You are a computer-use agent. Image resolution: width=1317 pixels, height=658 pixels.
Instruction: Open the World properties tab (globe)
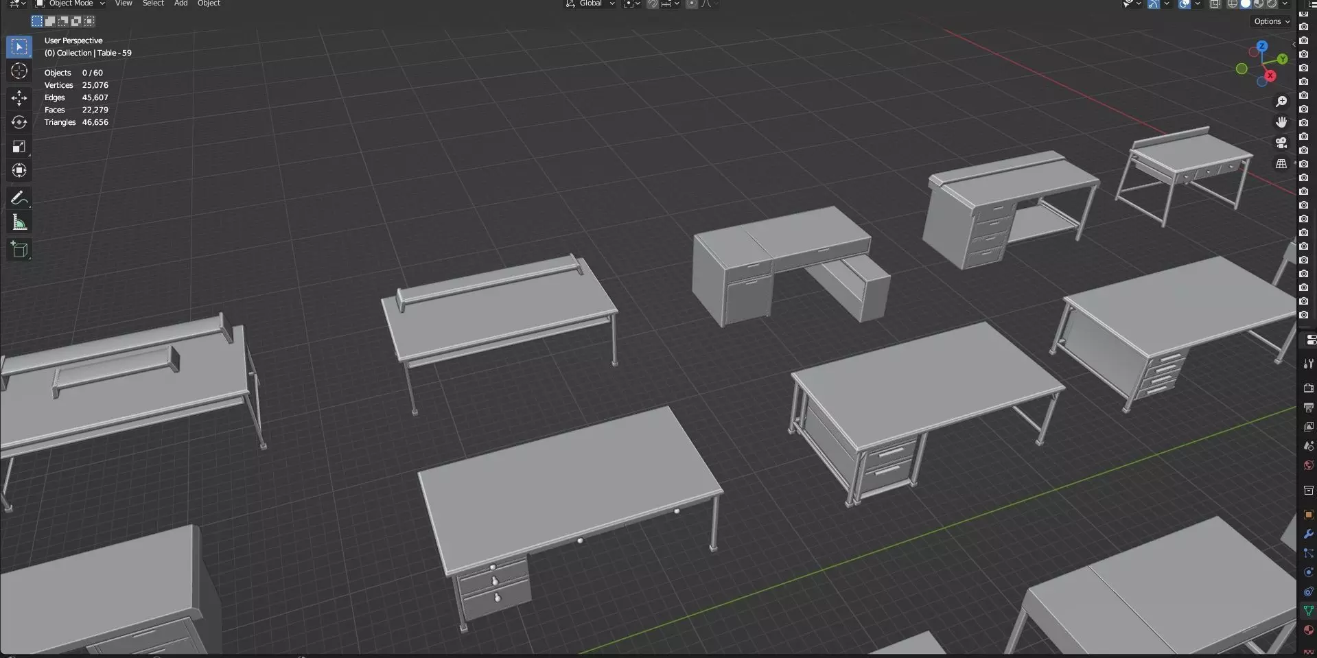pyautogui.click(x=1308, y=465)
